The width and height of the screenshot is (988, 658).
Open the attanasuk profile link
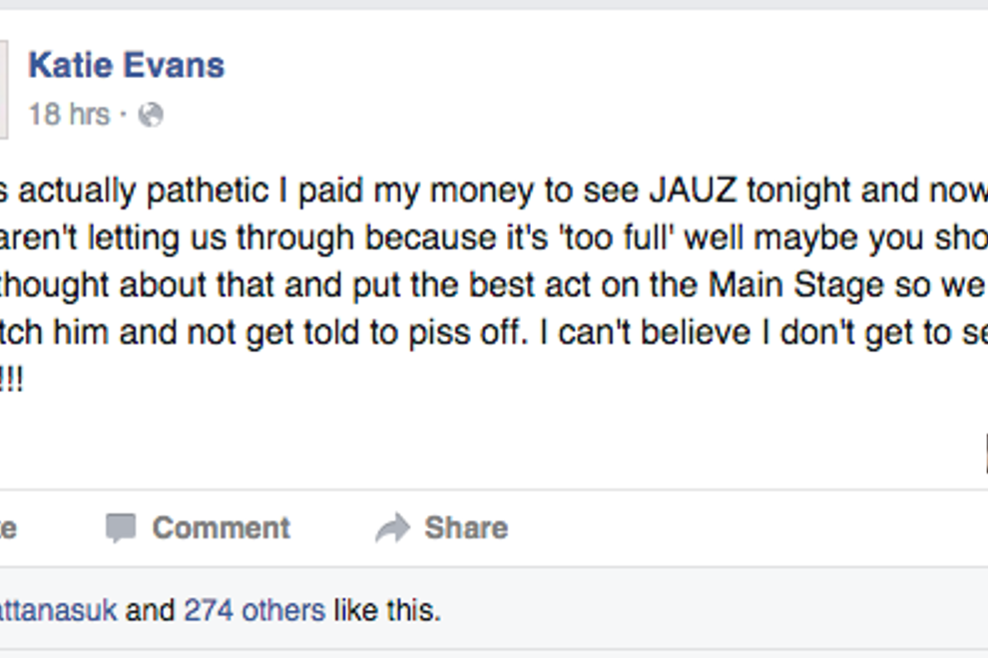point(58,609)
